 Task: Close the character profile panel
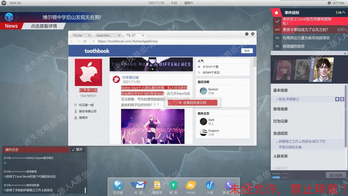tap(345, 54)
